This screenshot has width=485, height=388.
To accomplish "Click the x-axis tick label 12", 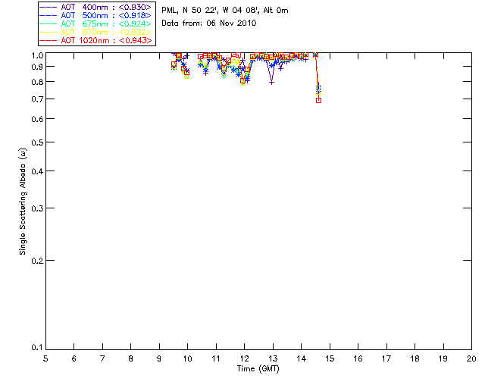I will point(244,358).
